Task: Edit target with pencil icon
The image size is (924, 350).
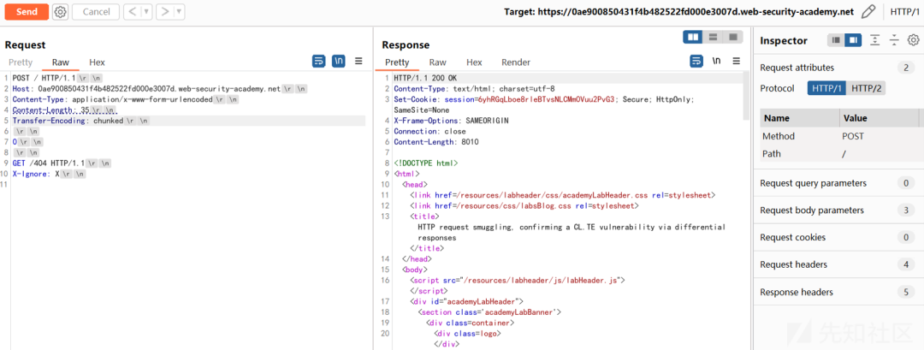Action: pyautogui.click(x=868, y=11)
